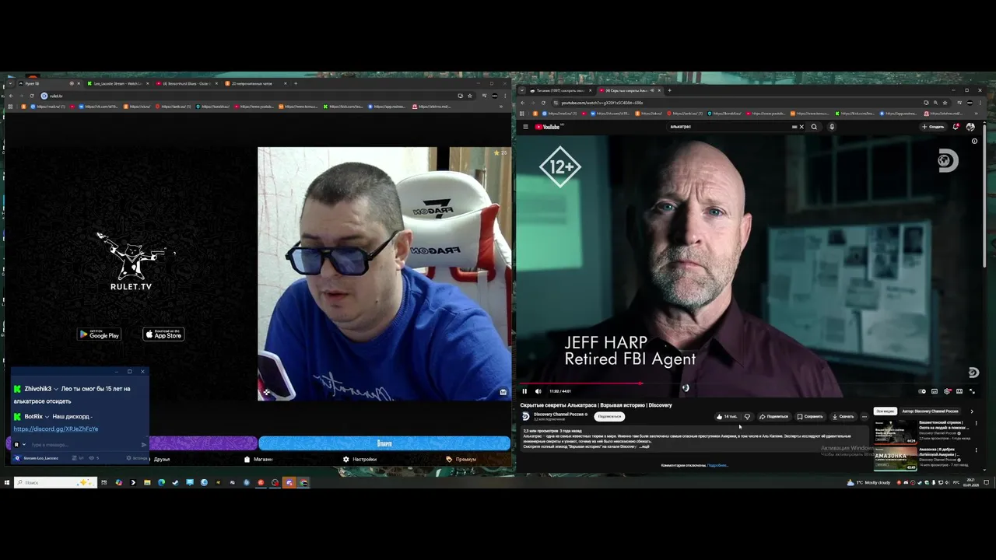This screenshot has width=996, height=560.
Task: Mute the YouTube video volume icon
Action: point(538,391)
